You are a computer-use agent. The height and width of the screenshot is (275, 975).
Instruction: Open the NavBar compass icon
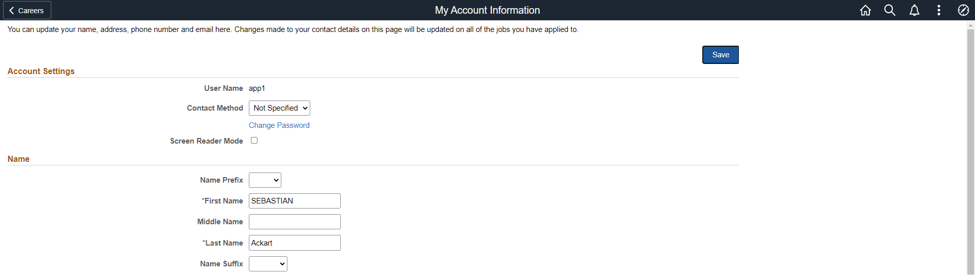pyautogui.click(x=963, y=10)
